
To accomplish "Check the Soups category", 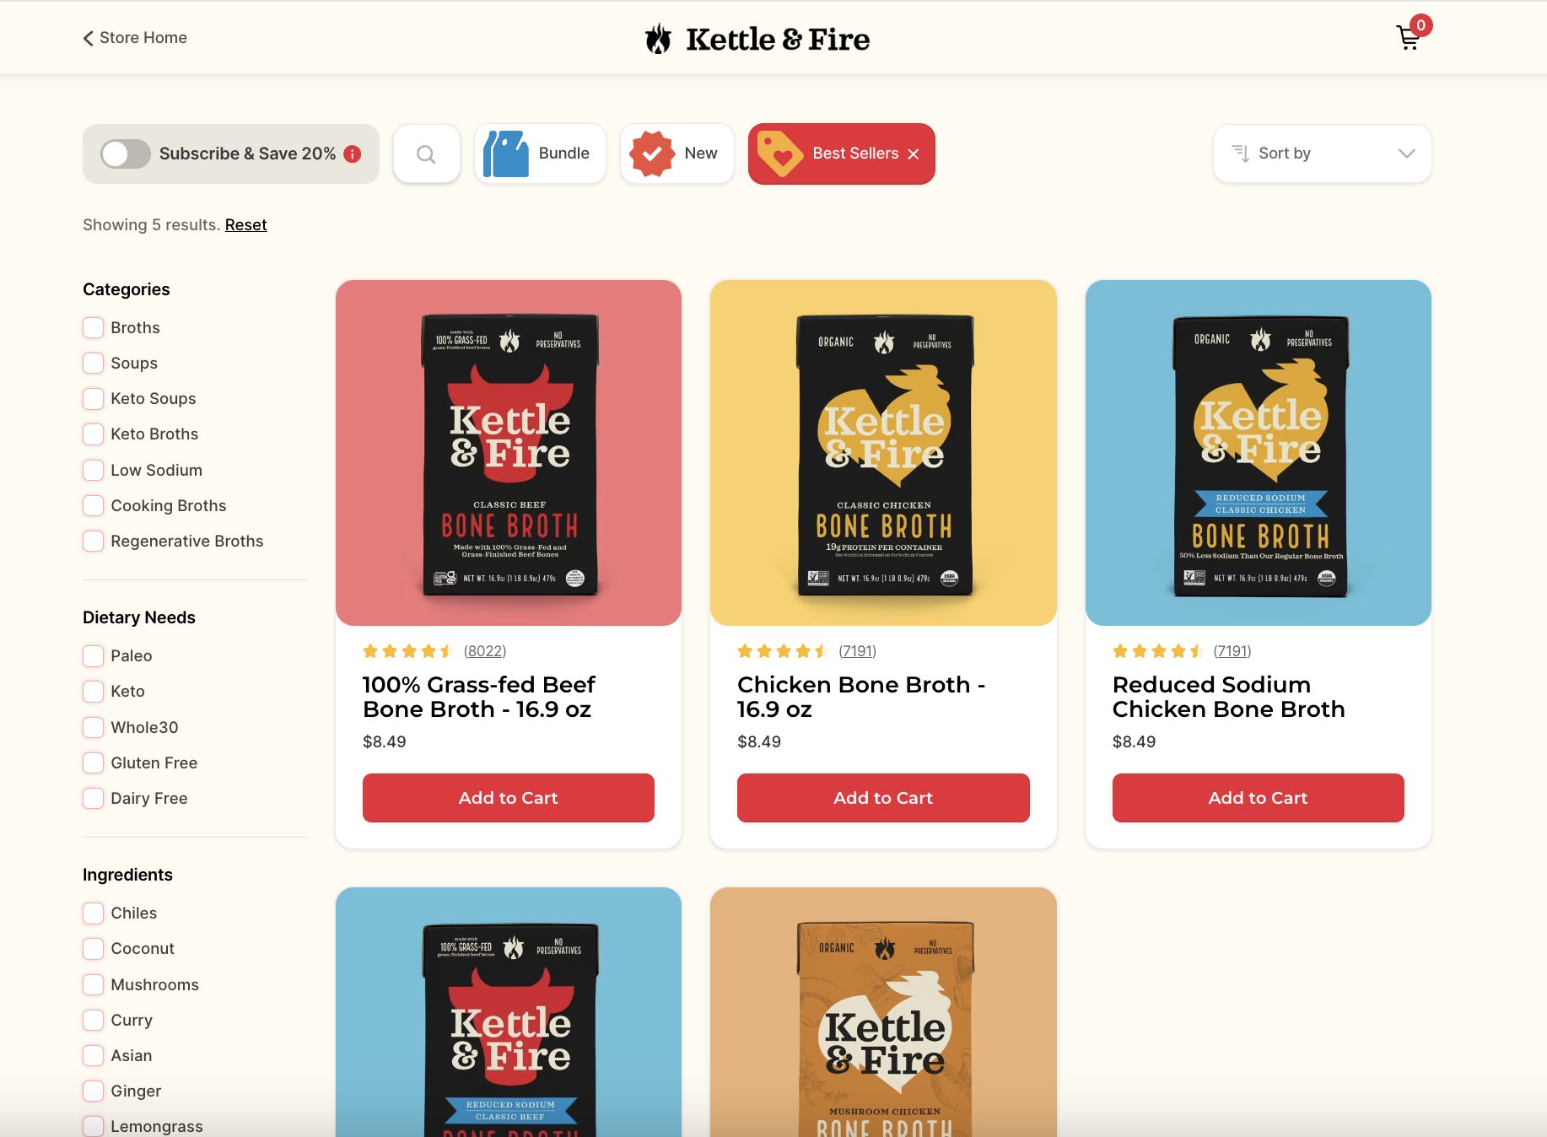I will [x=94, y=363].
